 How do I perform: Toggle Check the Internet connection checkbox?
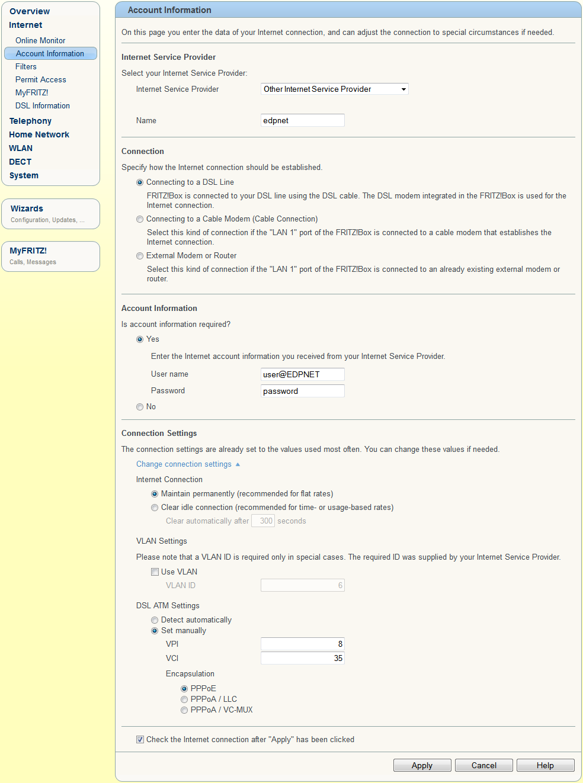[140, 739]
